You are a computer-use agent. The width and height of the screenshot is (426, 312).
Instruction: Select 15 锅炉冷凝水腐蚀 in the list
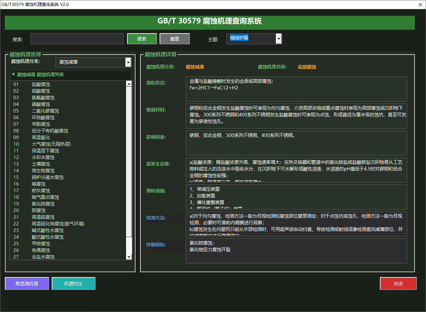(x=68, y=177)
